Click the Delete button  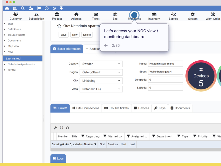[87, 35]
